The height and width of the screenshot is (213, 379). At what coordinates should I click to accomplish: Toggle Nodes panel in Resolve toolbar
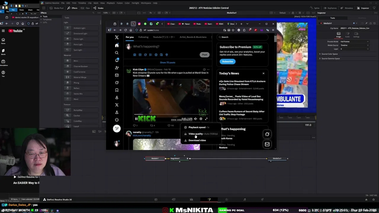99,8
